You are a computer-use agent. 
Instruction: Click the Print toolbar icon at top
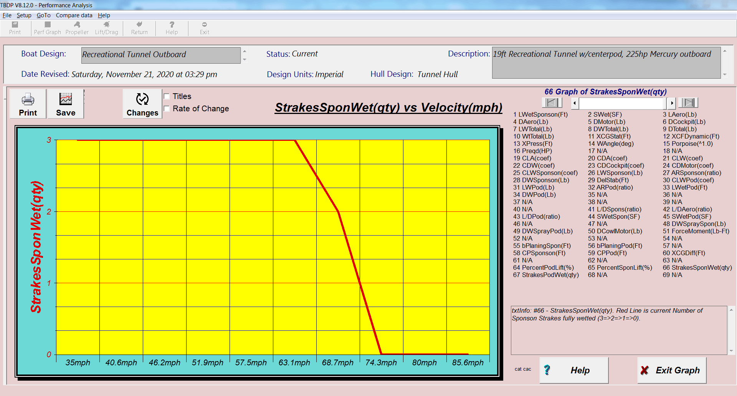pyautogui.click(x=15, y=28)
